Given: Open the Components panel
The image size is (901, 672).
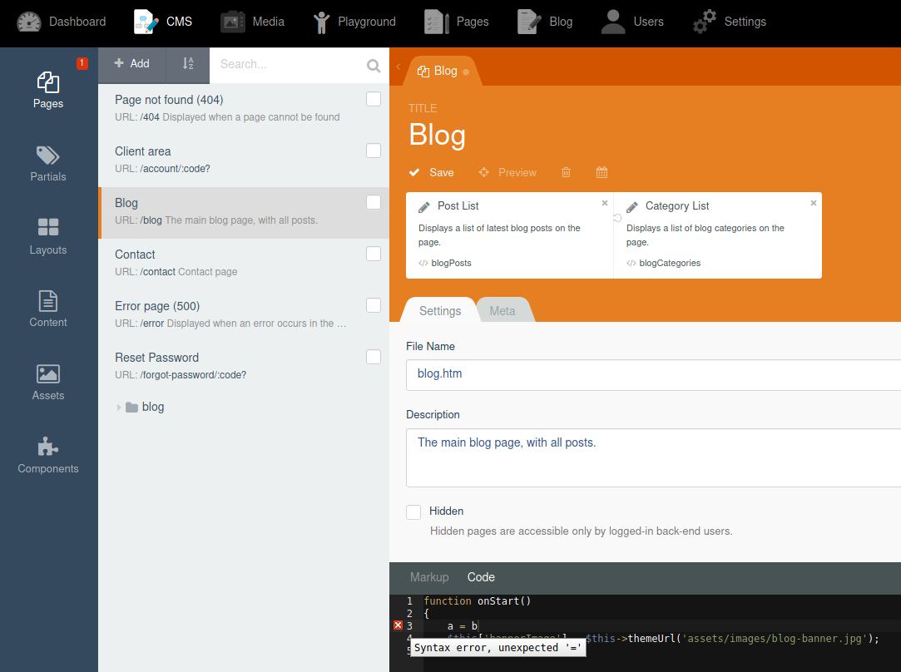Looking at the screenshot, I should coord(47,456).
